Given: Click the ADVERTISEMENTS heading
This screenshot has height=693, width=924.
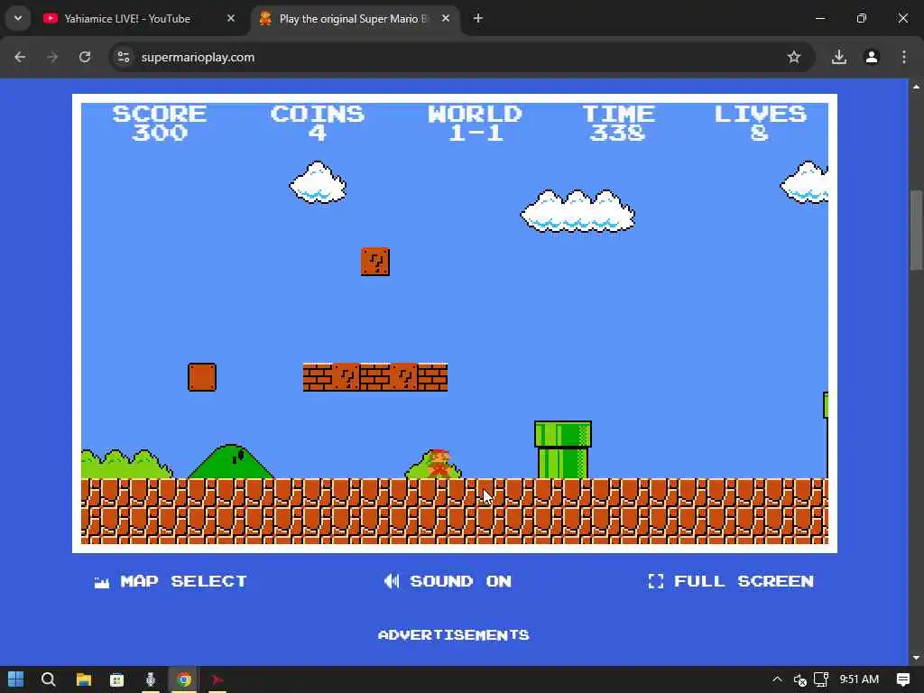Looking at the screenshot, I should tap(454, 634).
